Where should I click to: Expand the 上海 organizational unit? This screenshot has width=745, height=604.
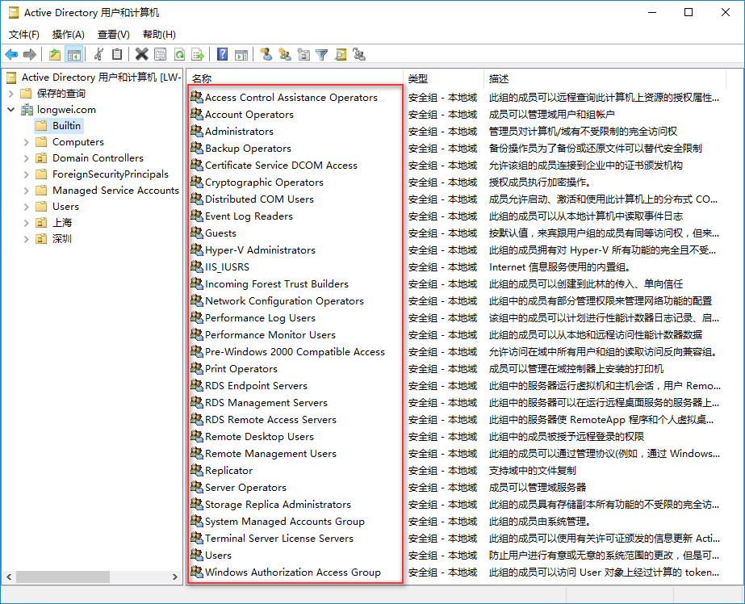coord(26,223)
